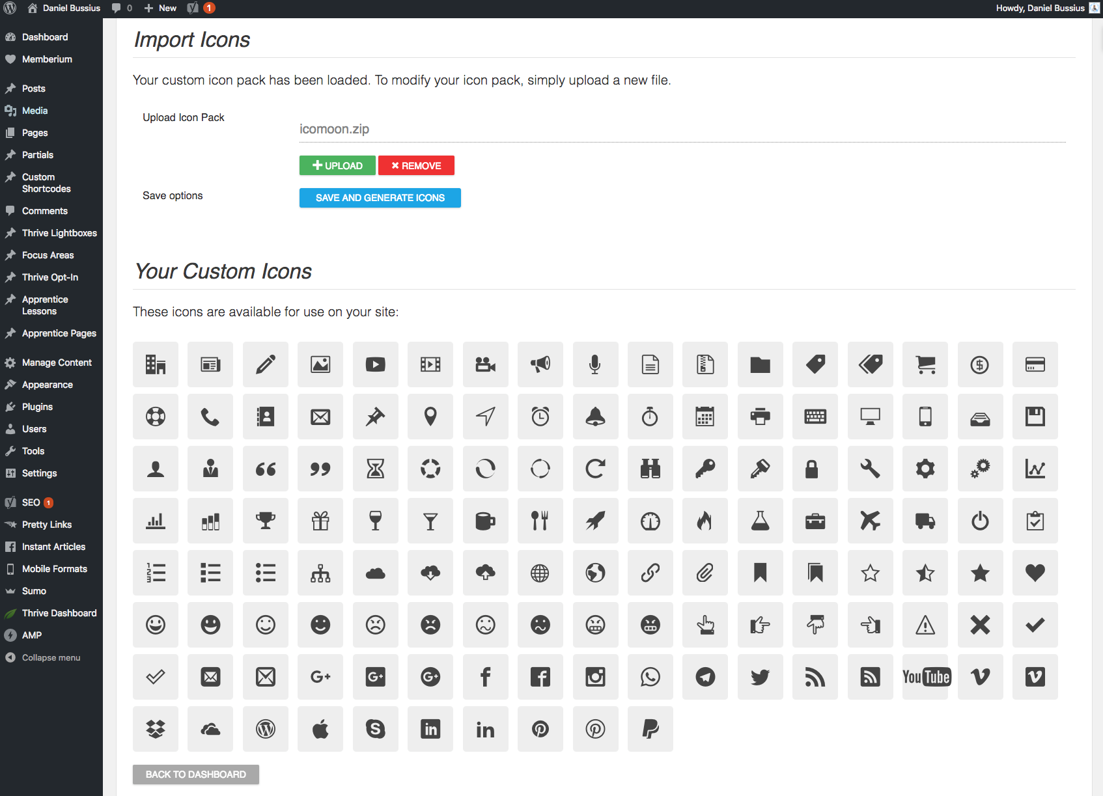Click BACK TO DASHBOARD
Image resolution: width=1103 pixels, height=796 pixels.
[x=195, y=775]
